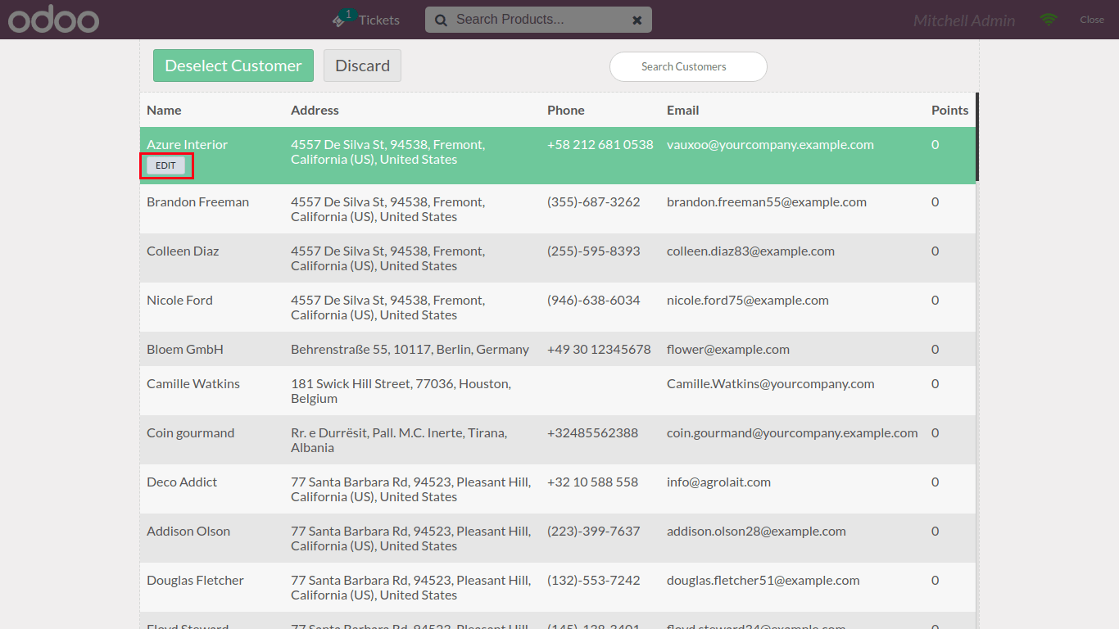The height and width of the screenshot is (629, 1119).
Task: Check the green wifi connection status icon
Action: click(x=1049, y=20)
